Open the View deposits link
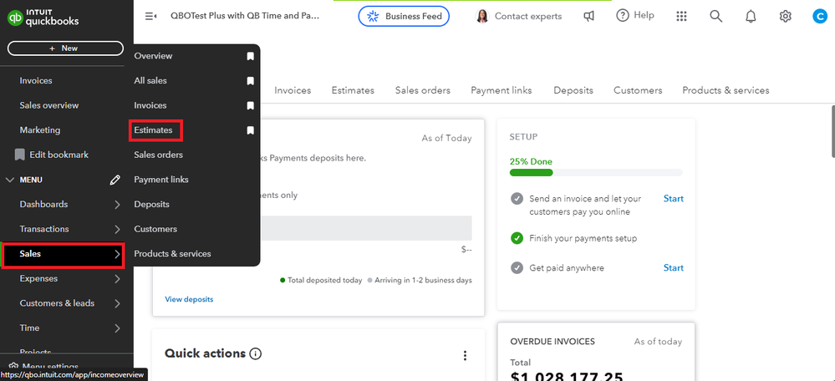This screenshot has height=381, width=835. pyautogui.click(x=189, y=299)
